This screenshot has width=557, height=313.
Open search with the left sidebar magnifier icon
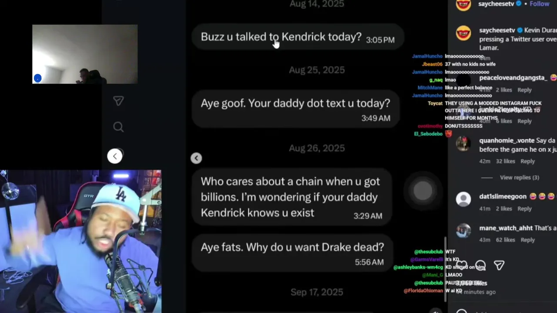point(118,127)
